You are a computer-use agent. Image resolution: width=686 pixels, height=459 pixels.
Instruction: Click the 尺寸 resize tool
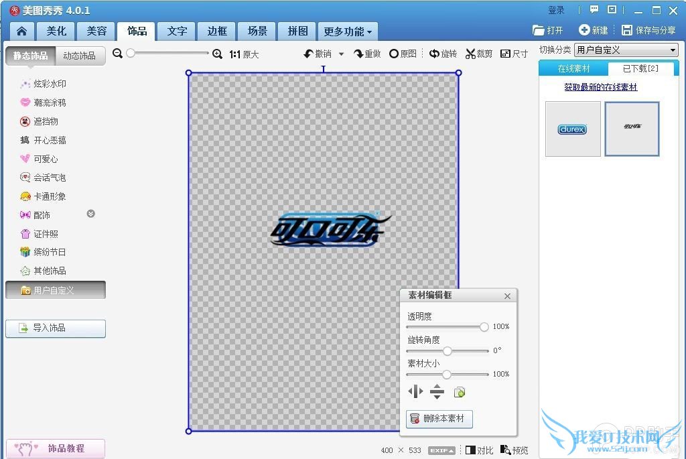(x=514, y=54)
